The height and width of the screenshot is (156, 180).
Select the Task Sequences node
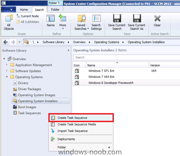pos(29,113)
